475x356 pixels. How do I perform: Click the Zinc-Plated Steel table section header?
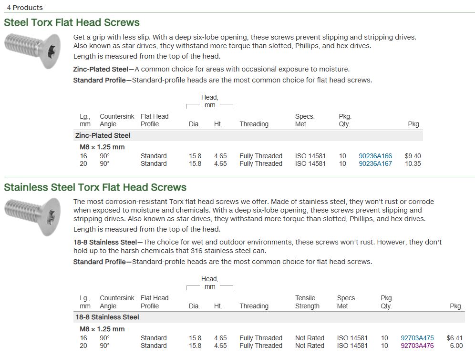pos(103,135)
